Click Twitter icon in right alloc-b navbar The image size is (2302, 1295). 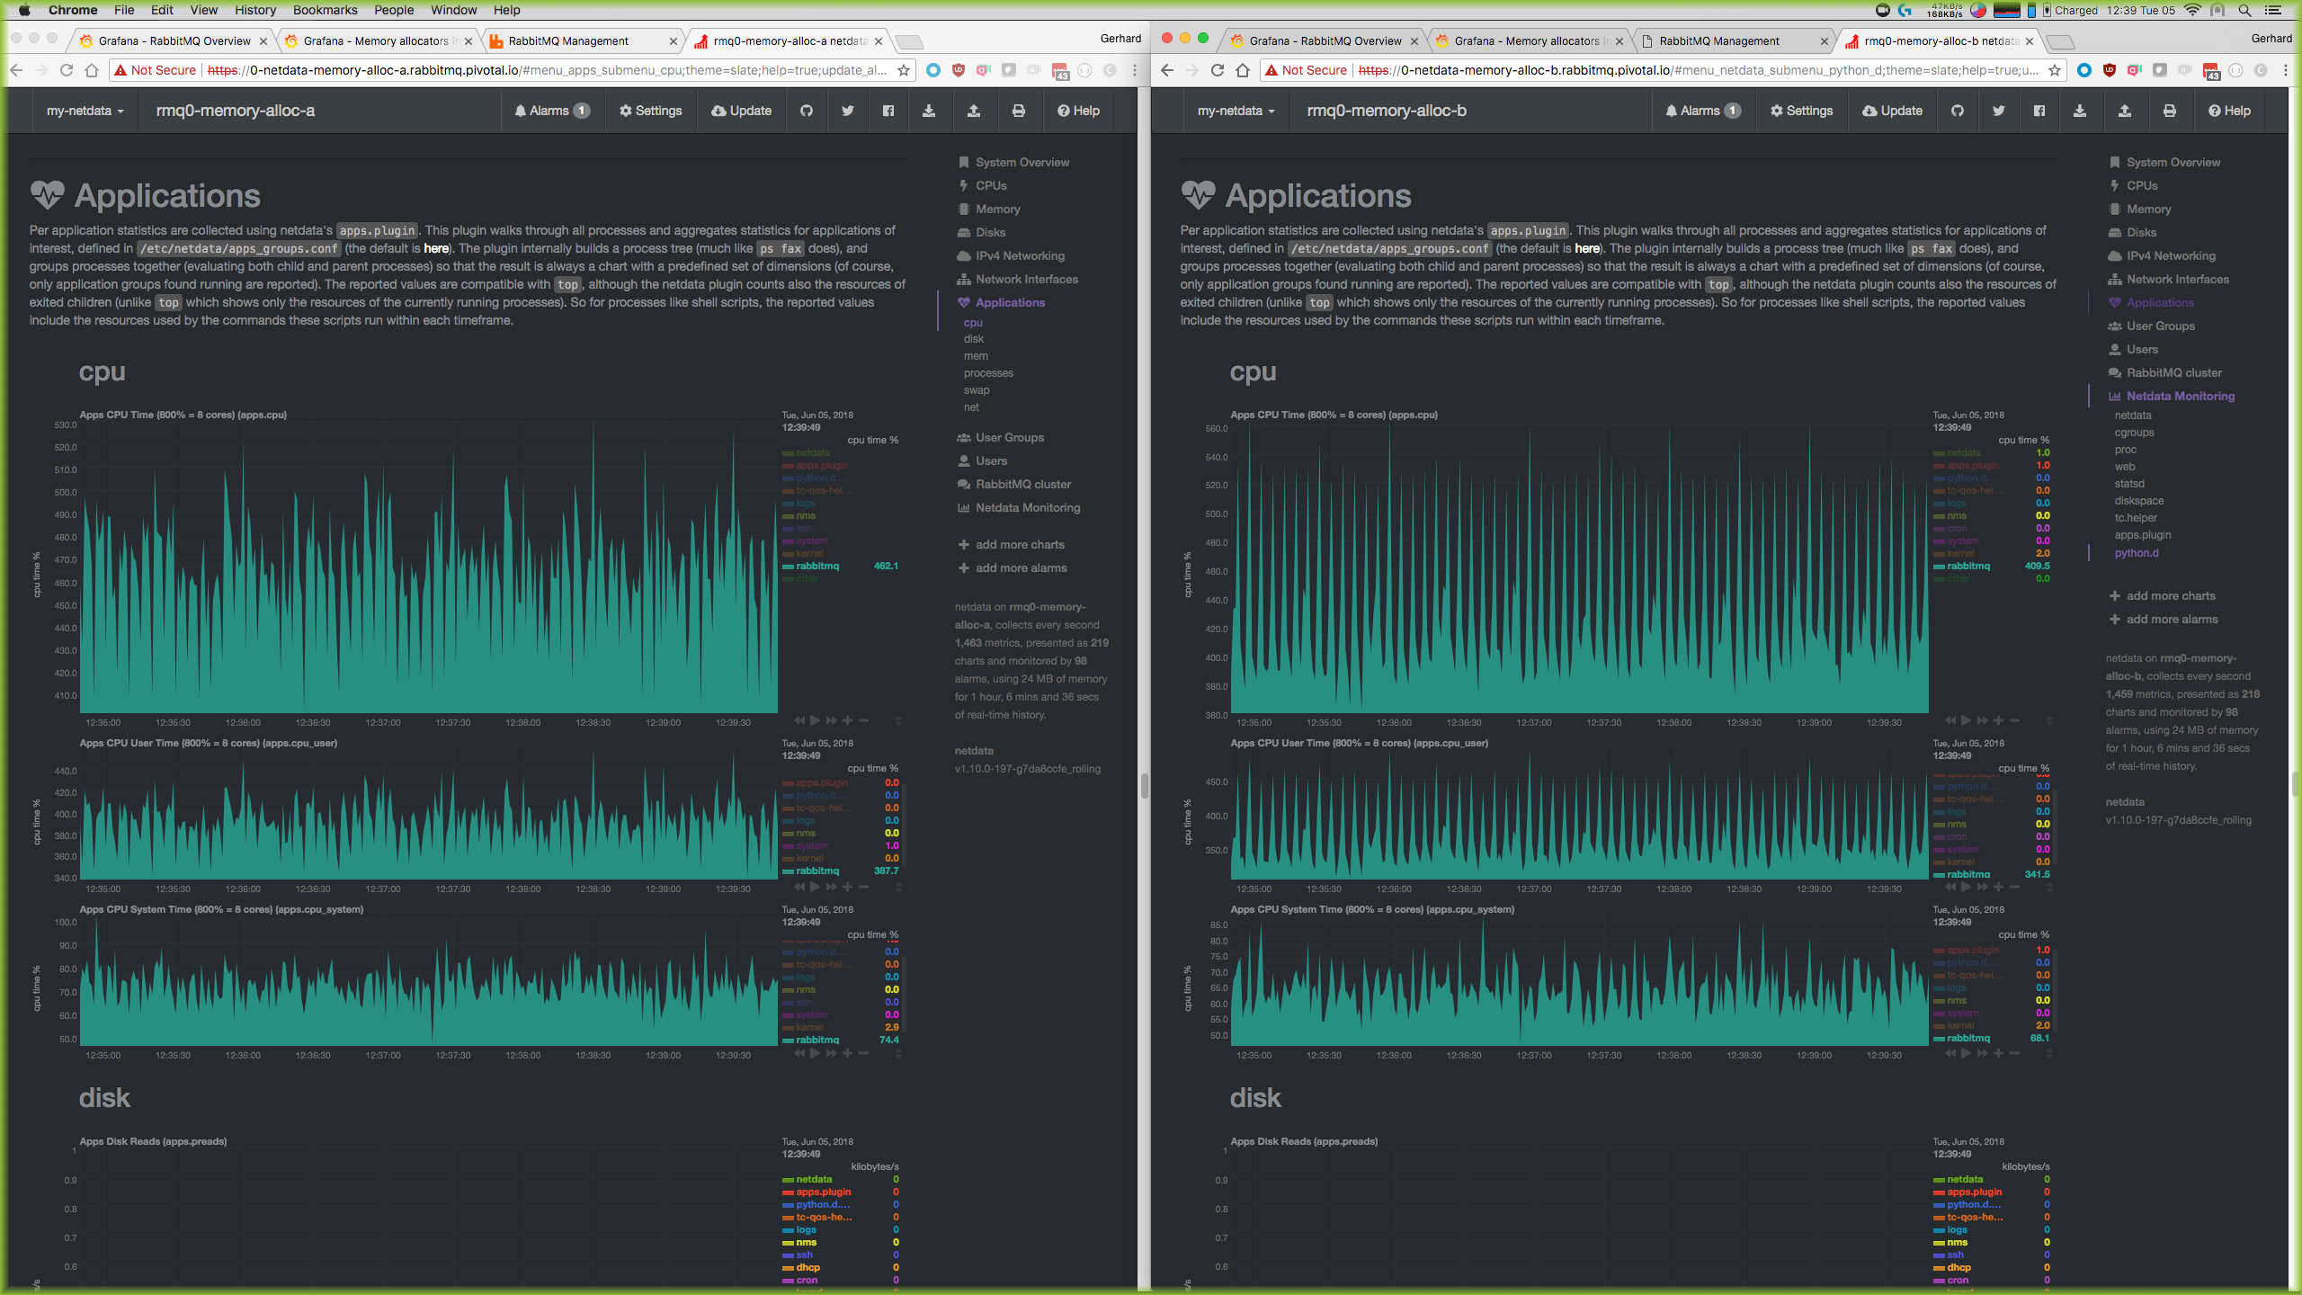1998,111
